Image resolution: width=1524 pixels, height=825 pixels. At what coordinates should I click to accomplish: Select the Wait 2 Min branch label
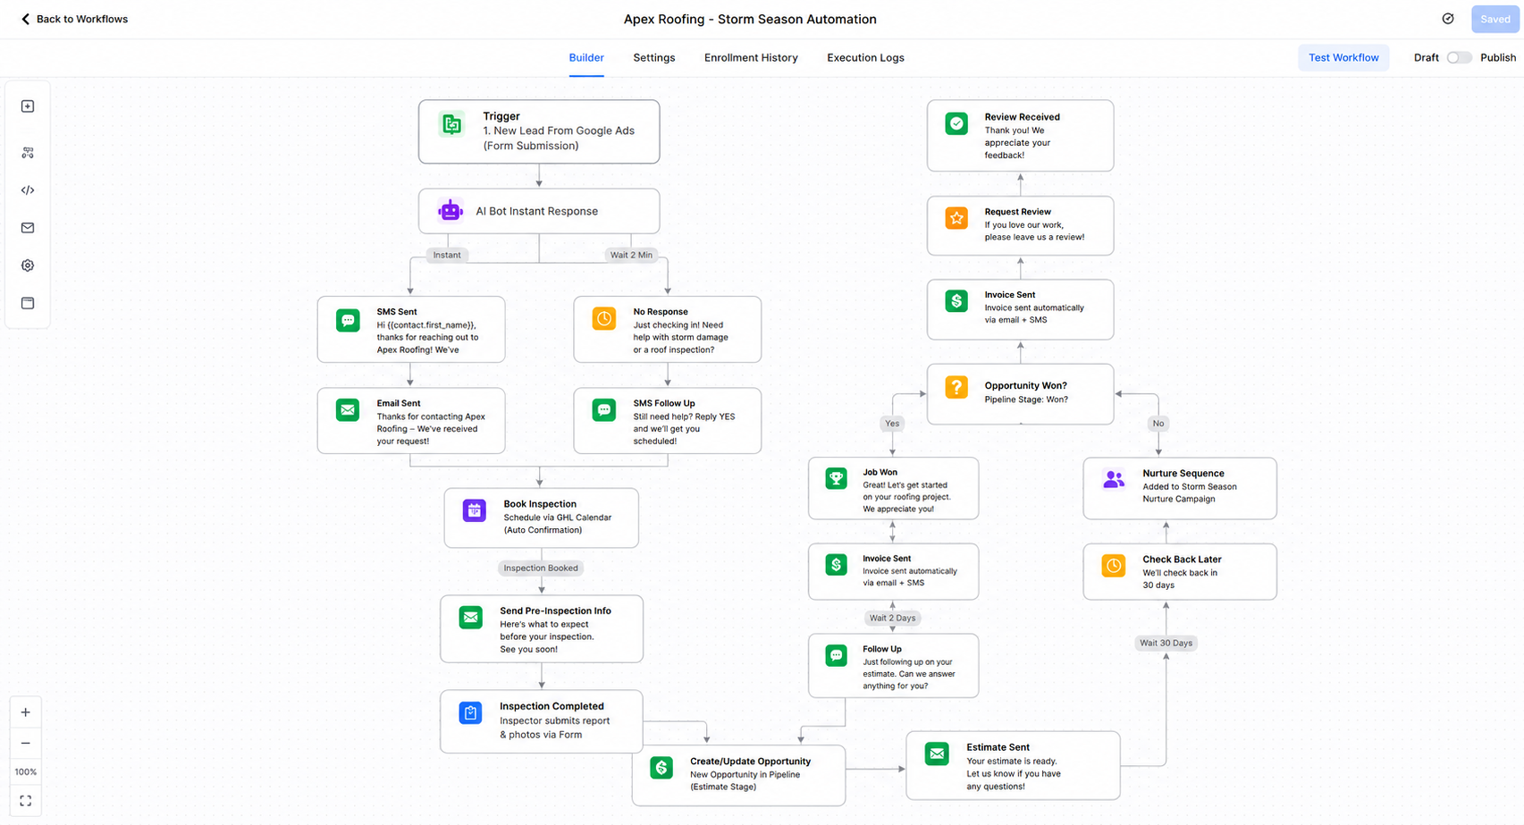(x=631, y=255)
